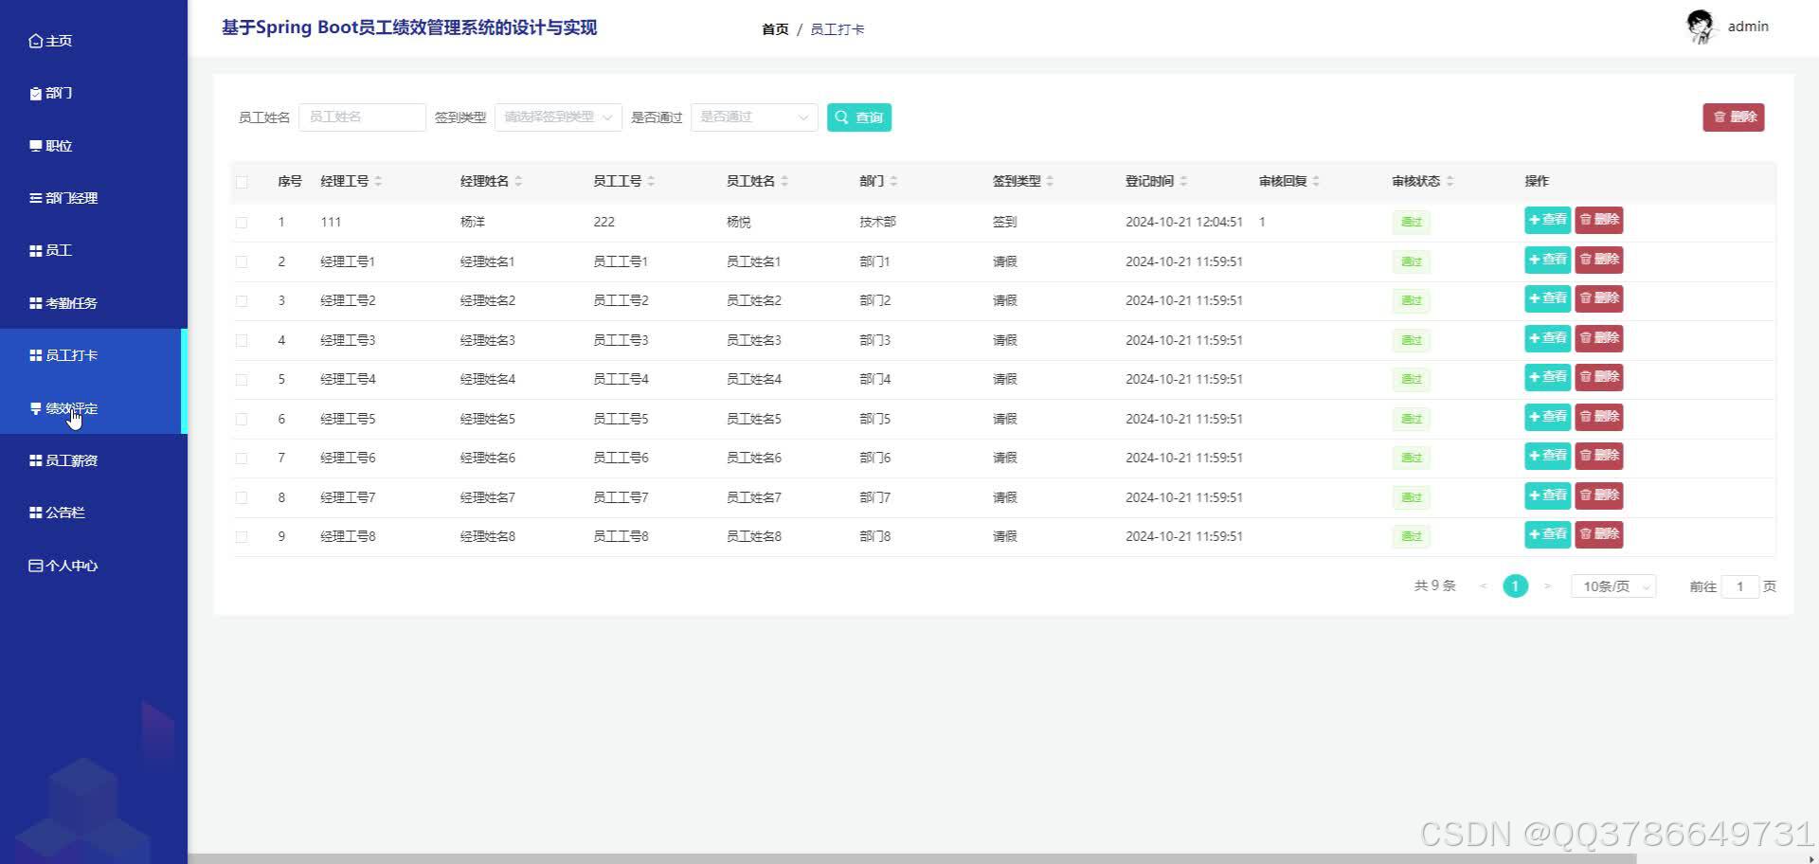Click the admin avatar in the top right

click(1701, 26)
